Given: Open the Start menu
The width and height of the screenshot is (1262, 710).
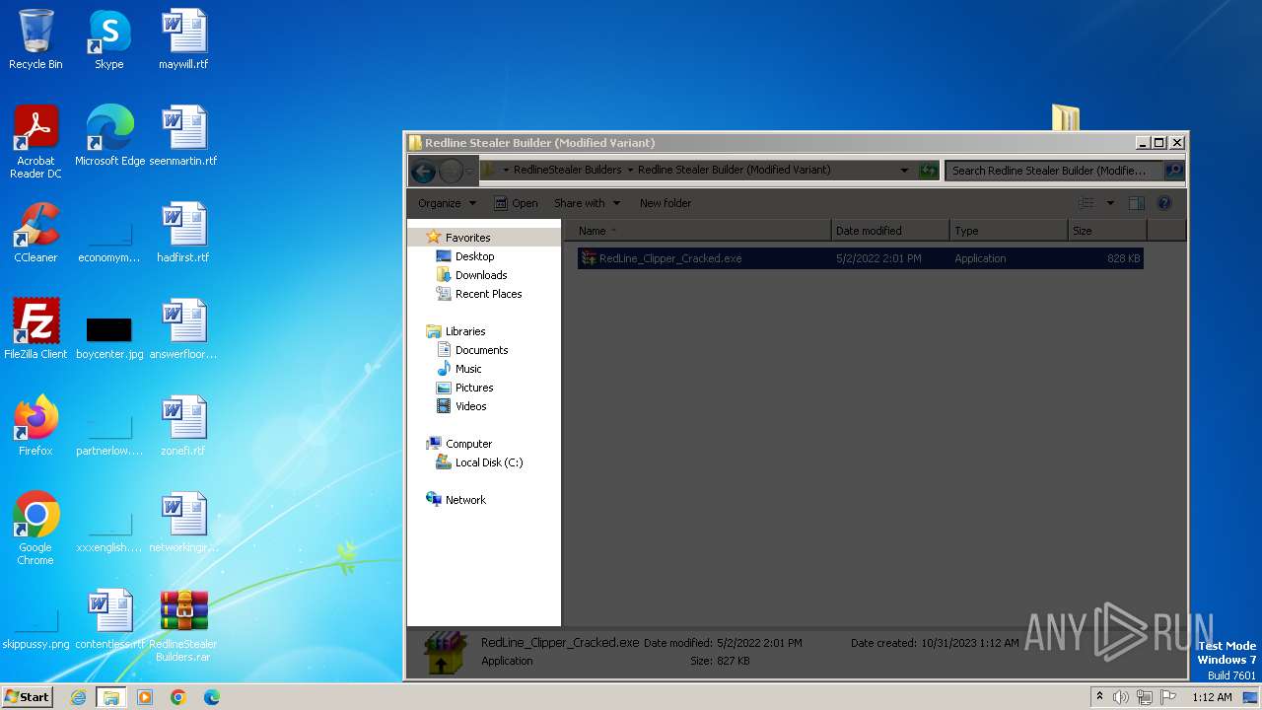Looking at the screenshot, I should point(28,697).
